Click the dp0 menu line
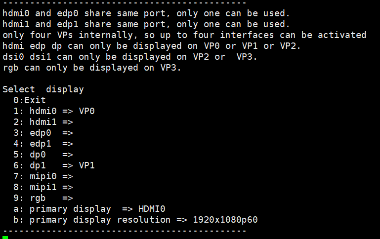The height and width of the screenshot is (239, 380). pos(43,155)
